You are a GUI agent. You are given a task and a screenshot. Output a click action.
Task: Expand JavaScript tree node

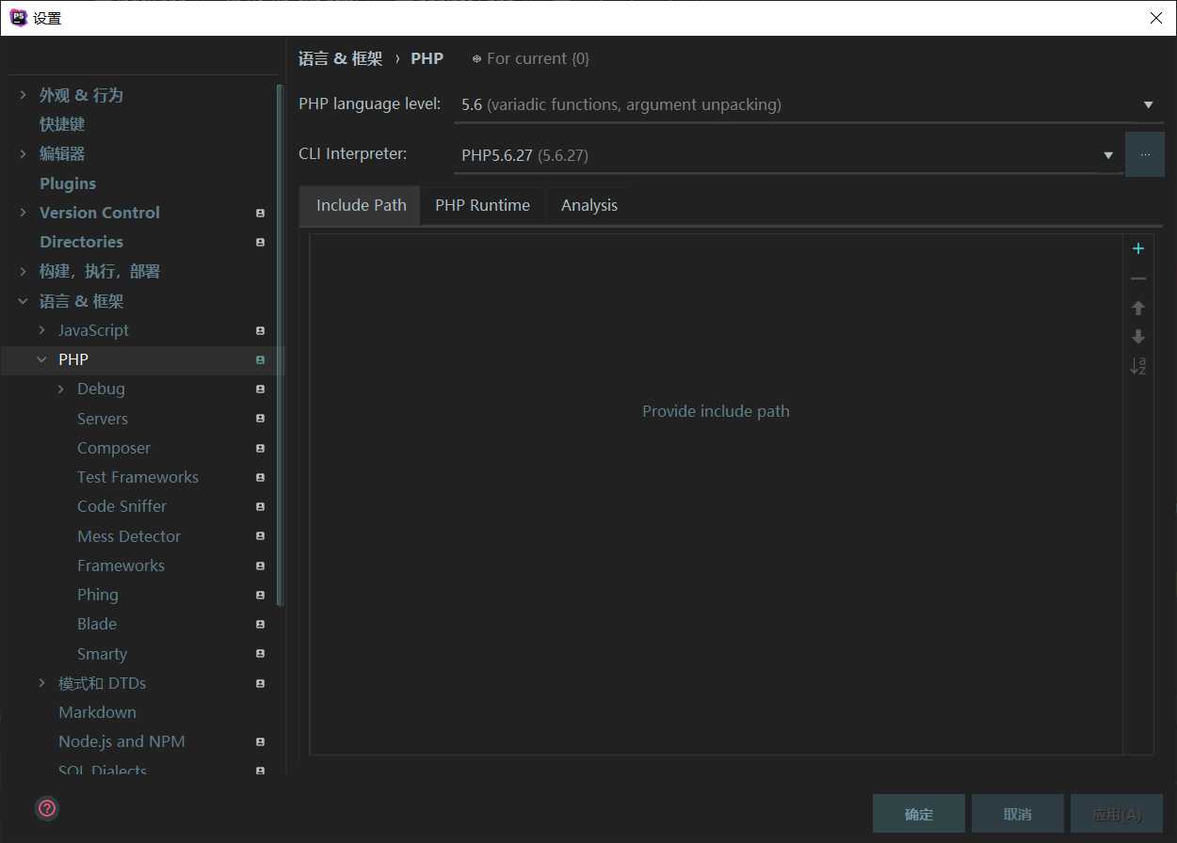[41, 330]
